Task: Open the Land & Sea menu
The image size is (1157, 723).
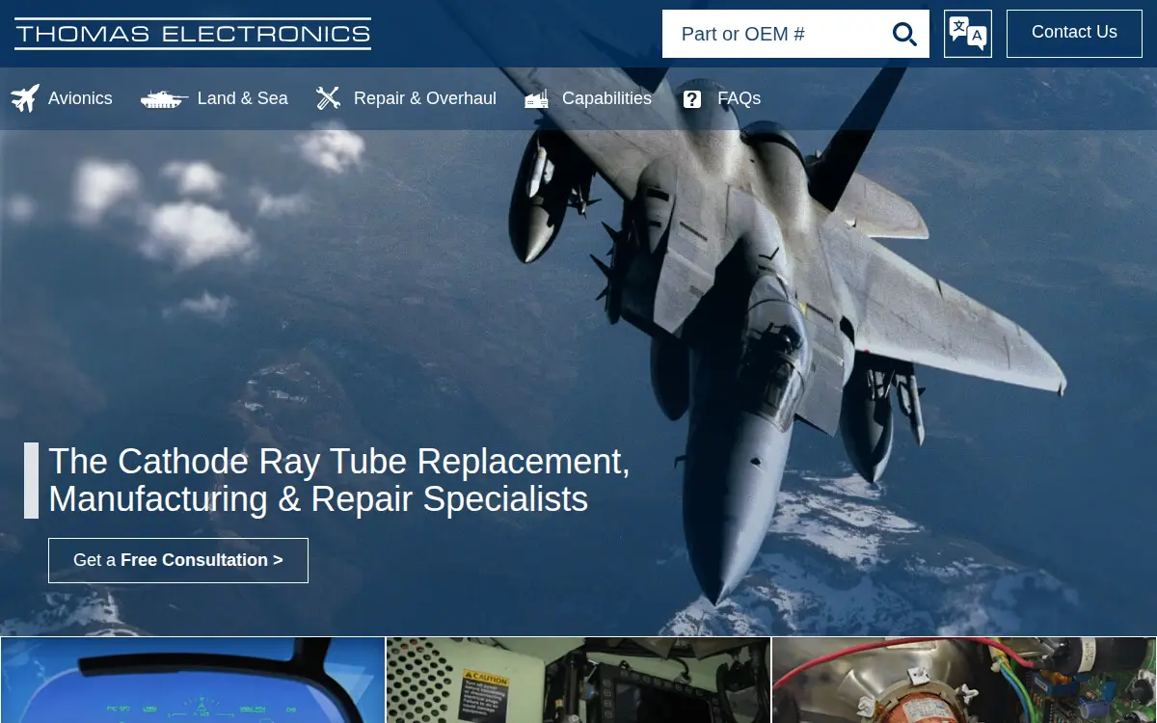Action: tap(243, 98)
